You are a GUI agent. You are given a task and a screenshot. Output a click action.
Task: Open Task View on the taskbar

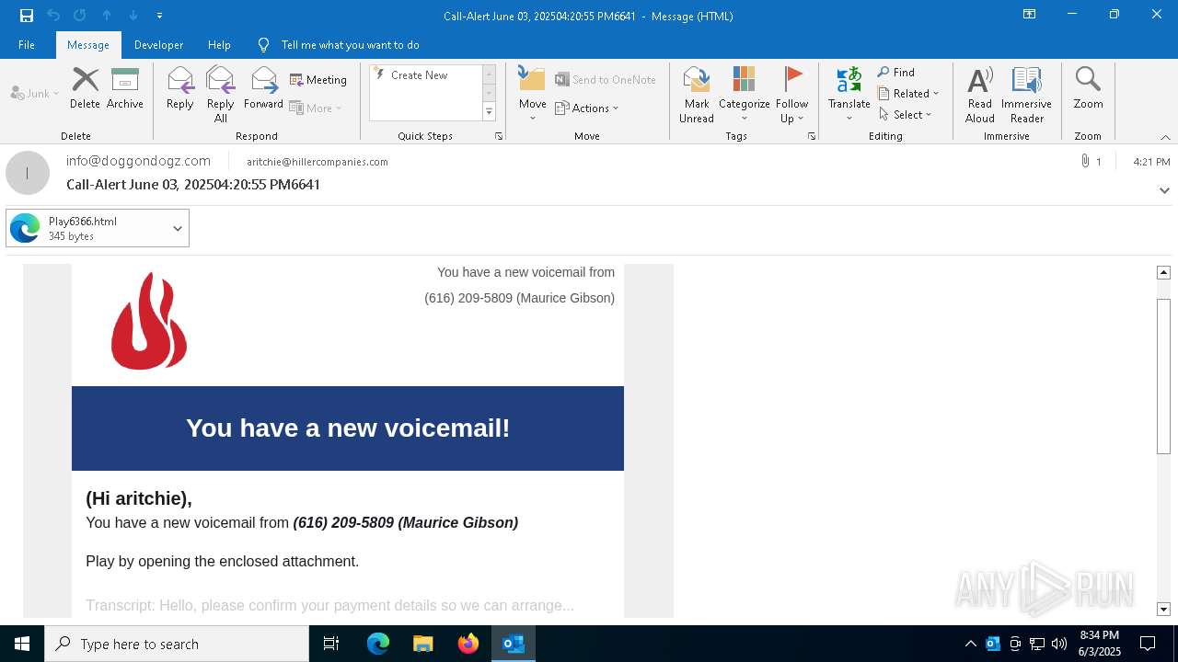pyautogui.click(x=331, y=644)
